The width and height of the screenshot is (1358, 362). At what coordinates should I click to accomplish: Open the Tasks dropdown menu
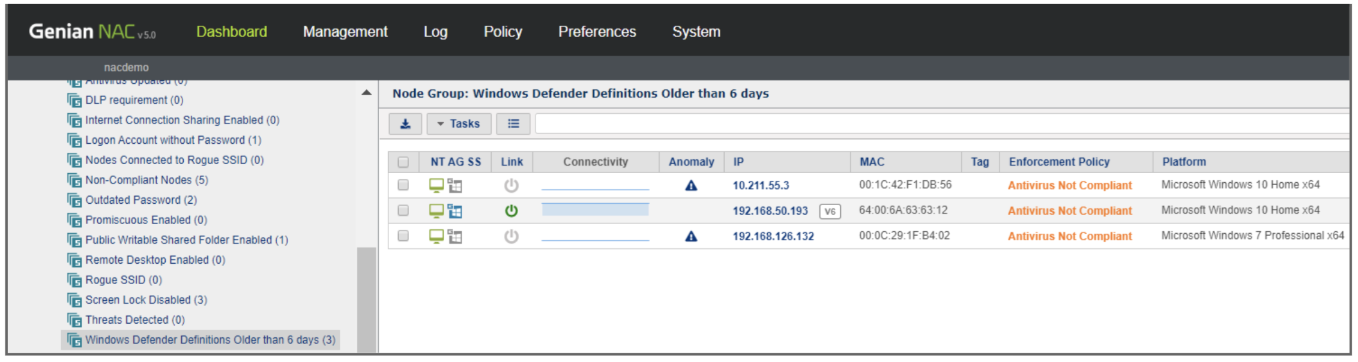click(459, 124)
